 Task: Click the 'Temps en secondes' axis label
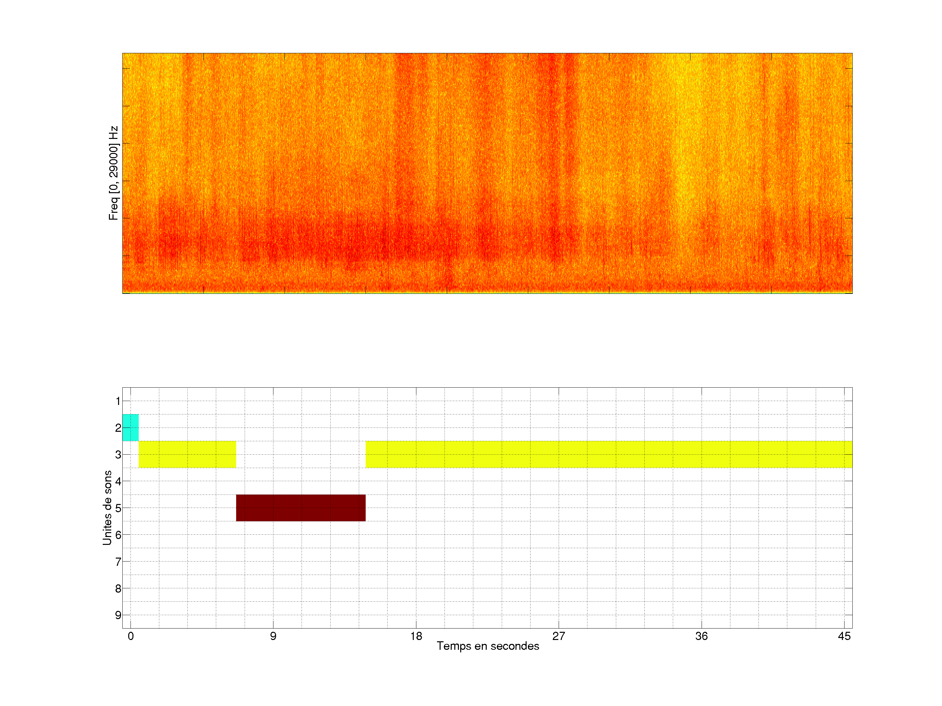click(x=488, y=646)
